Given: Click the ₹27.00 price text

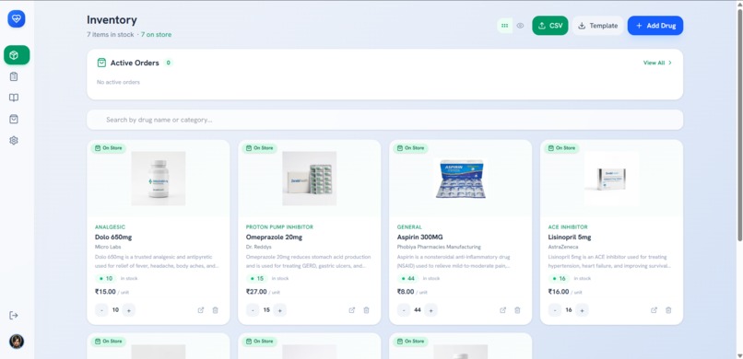Looking at the screenshot, I should point(256,292).
